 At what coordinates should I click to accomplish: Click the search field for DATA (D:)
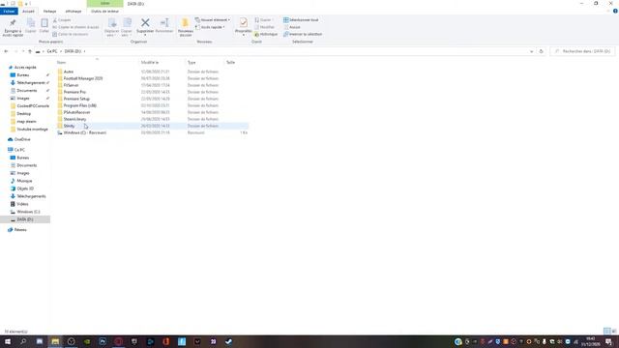pos(582,51)
